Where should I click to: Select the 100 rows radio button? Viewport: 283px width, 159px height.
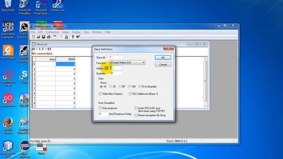click(129, 87)
